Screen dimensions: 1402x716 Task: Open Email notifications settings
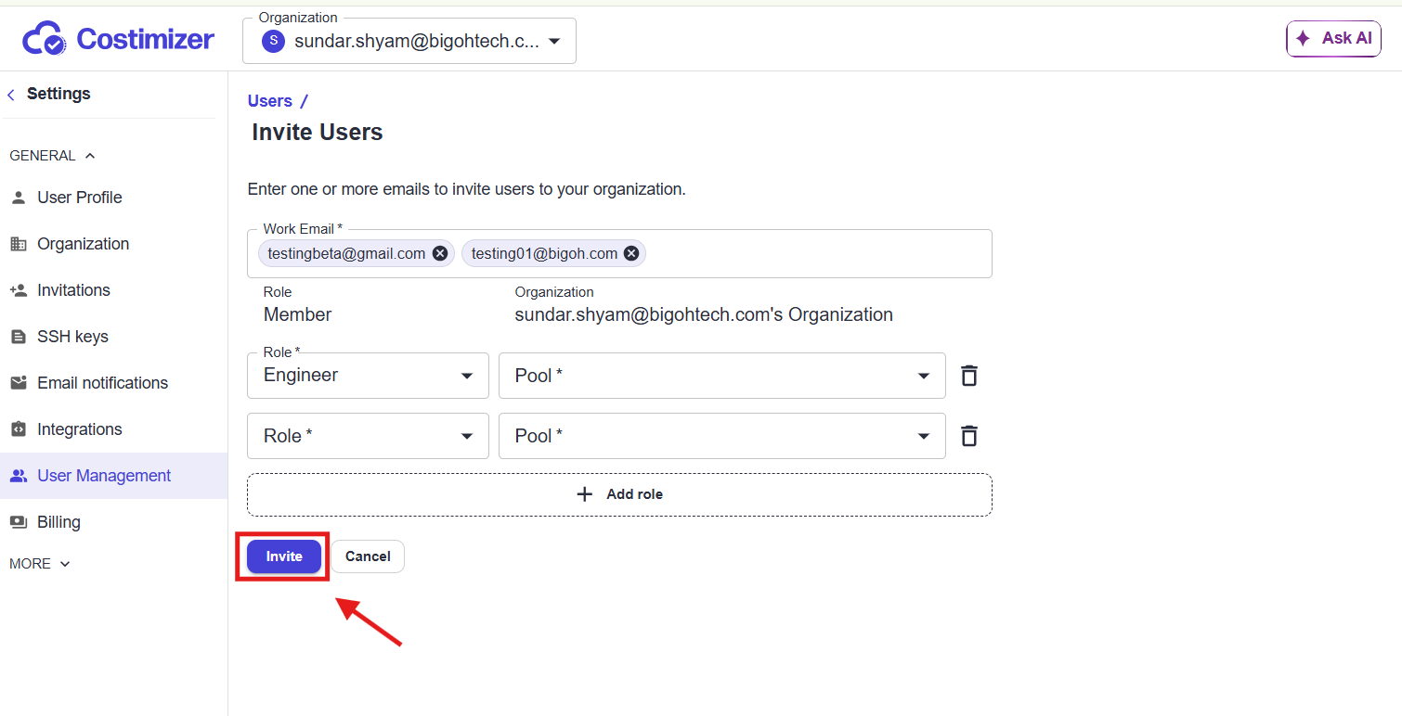point(113,383)
